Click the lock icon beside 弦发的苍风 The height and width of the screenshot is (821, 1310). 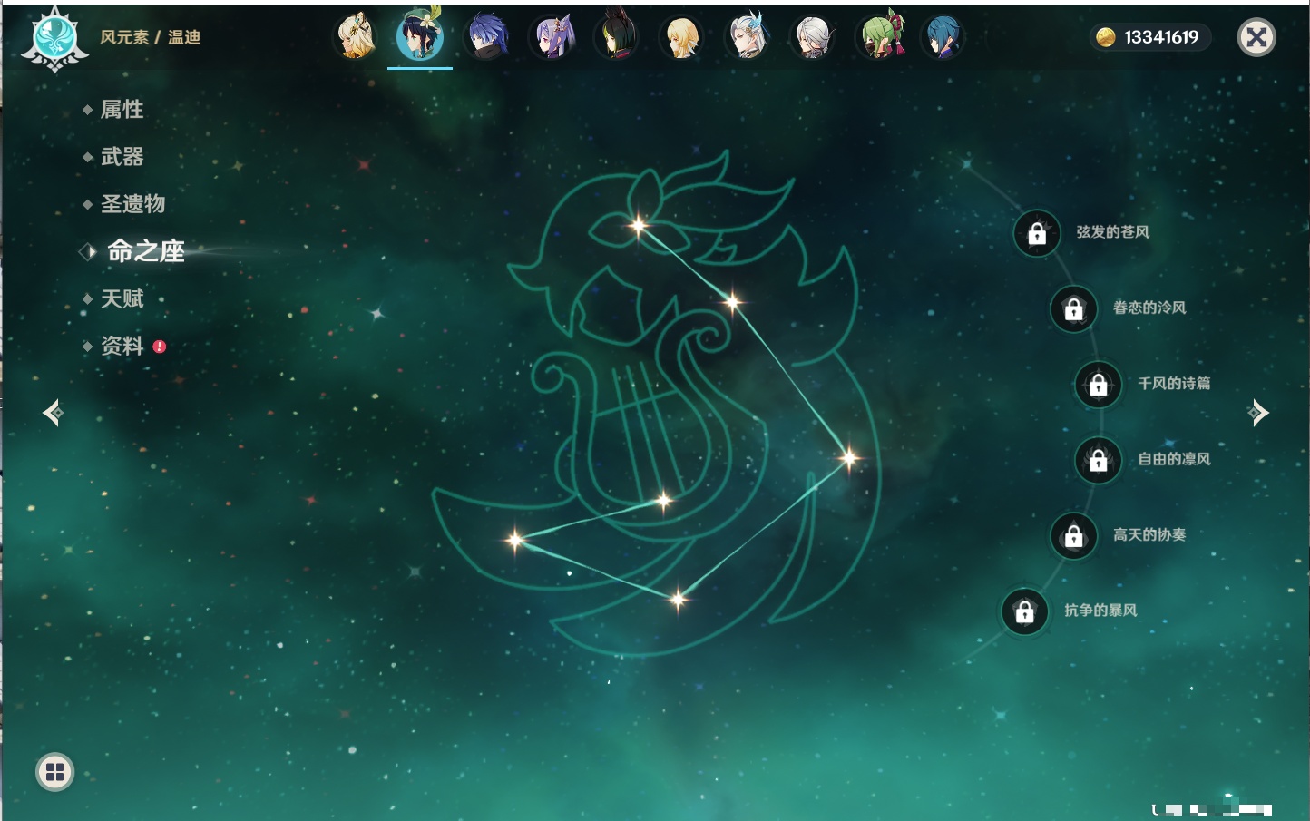pyautogui.click(x=1037, y=234)
